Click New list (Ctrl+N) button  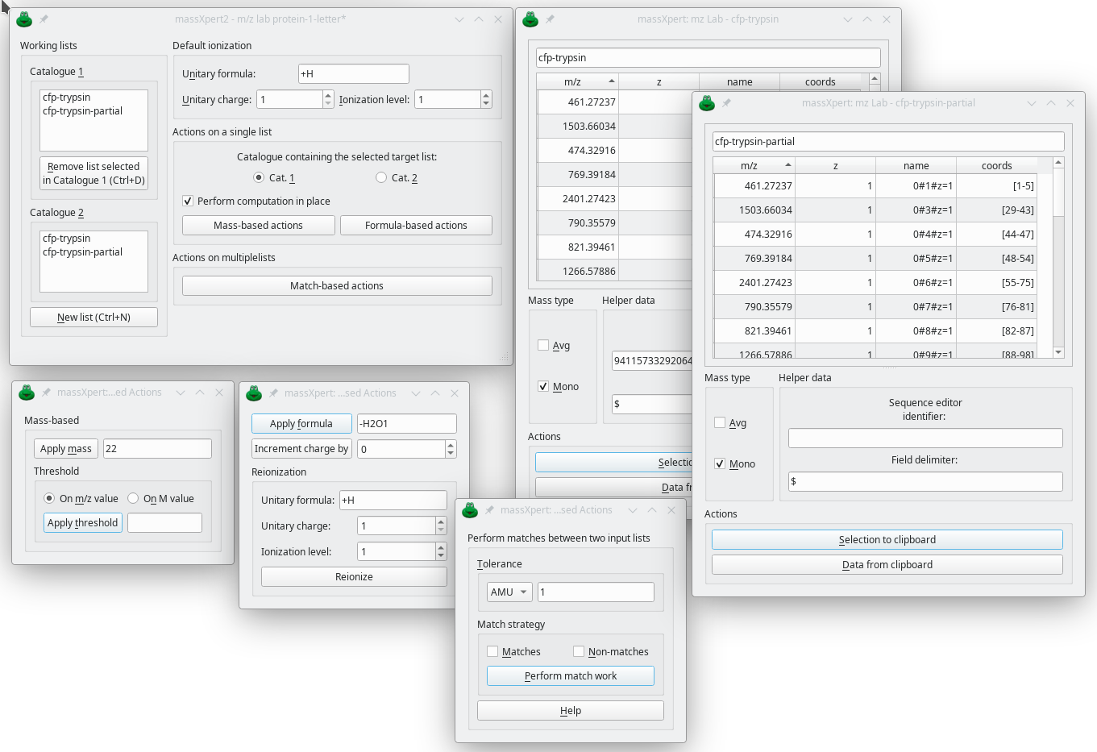click(x=93, y=317)
